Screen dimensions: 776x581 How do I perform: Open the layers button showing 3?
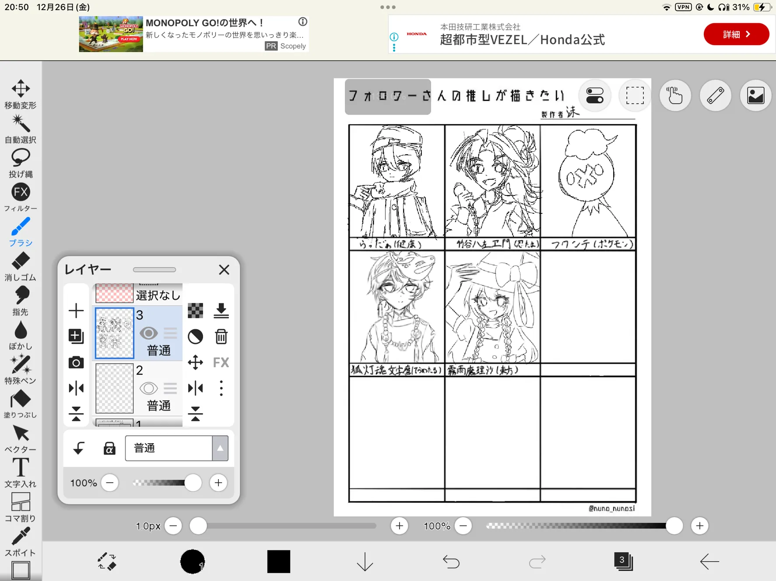pos(623,561)
